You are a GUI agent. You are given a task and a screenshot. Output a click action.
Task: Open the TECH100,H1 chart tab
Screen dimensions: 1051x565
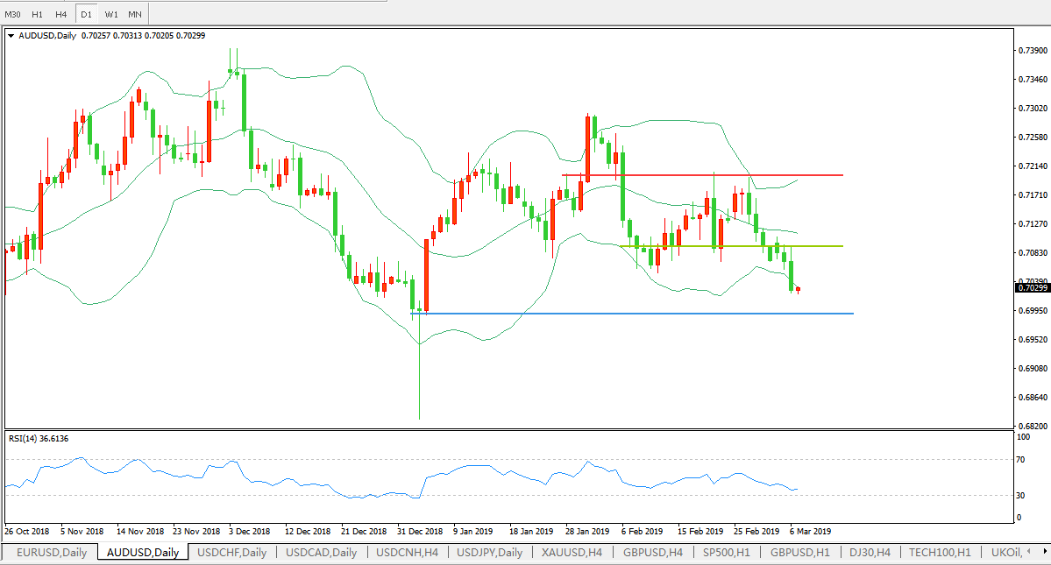click(x=940, y=553)
